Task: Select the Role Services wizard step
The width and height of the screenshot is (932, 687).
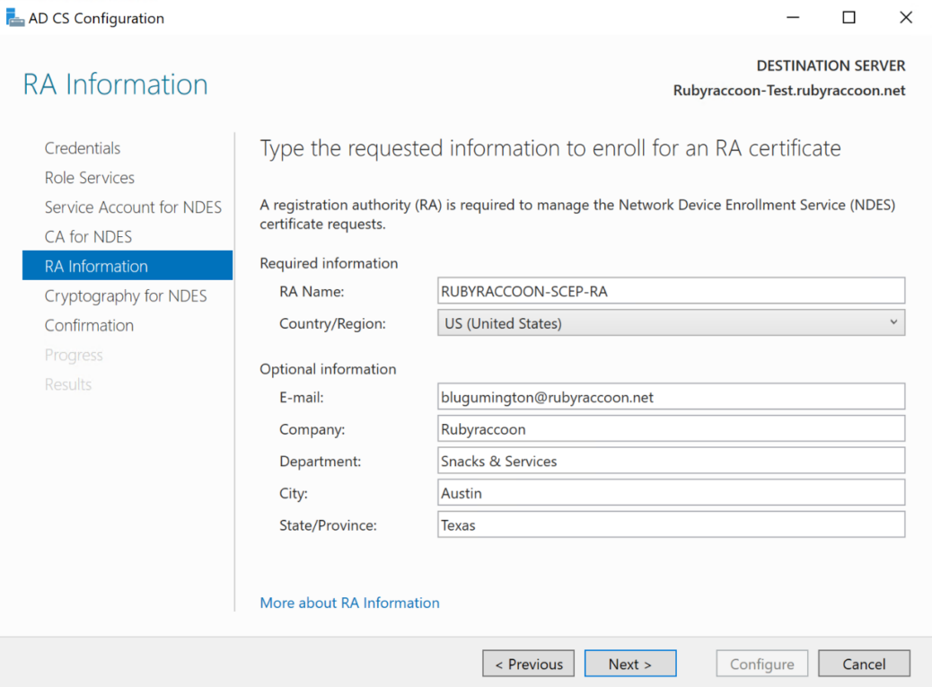Action: pyautogui.click(x=89, y=177)
